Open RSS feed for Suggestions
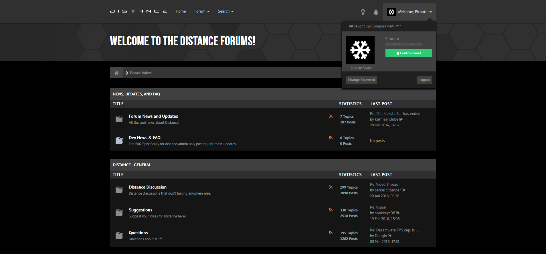546x254 pixels. coord(331,210)
